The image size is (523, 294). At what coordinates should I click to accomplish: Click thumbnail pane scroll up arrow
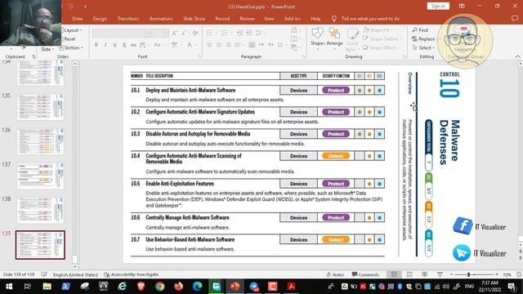tap(74, 64)
